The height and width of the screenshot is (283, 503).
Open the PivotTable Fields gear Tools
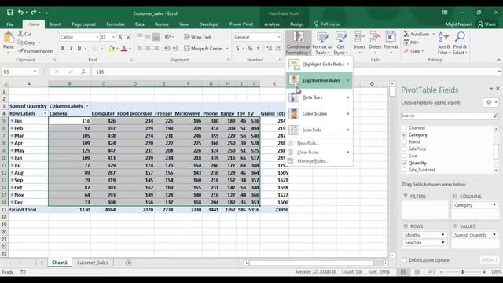click(x=490, y=102)
